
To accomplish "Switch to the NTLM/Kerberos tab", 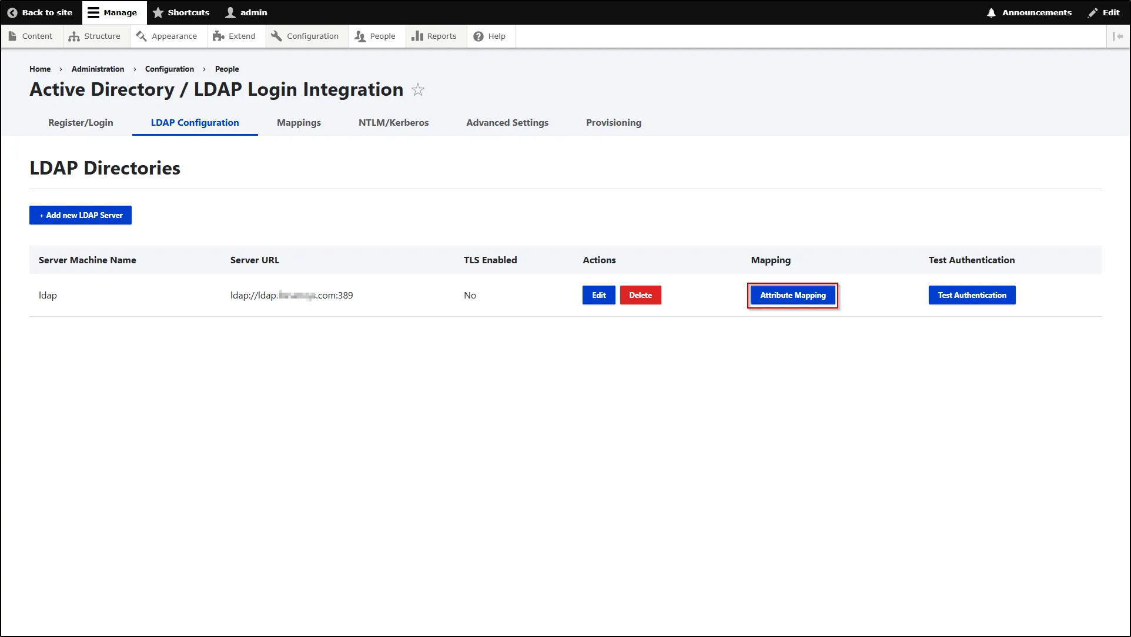I will point(393,123).
